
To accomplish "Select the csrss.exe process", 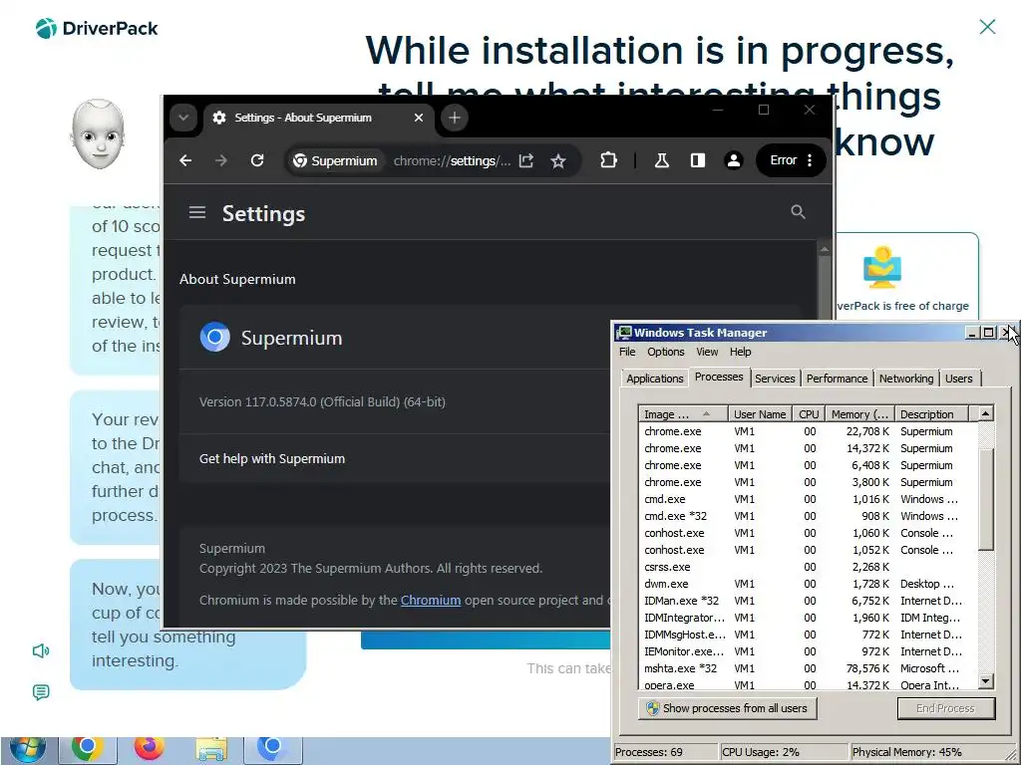I will pos(808,567).
